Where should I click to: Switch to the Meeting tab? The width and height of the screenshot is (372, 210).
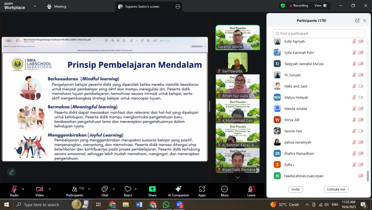(57, 6)
